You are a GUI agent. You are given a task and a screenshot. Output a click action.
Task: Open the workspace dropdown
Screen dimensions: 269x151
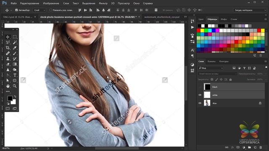pyautogui.click(x=250, y=10)
